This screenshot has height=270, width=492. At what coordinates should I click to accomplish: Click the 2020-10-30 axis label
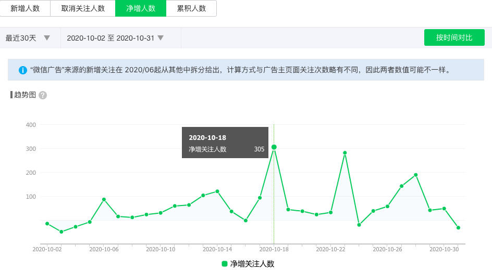[x=444, y=249]
